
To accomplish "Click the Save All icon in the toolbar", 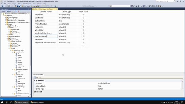I will point(20,6).
